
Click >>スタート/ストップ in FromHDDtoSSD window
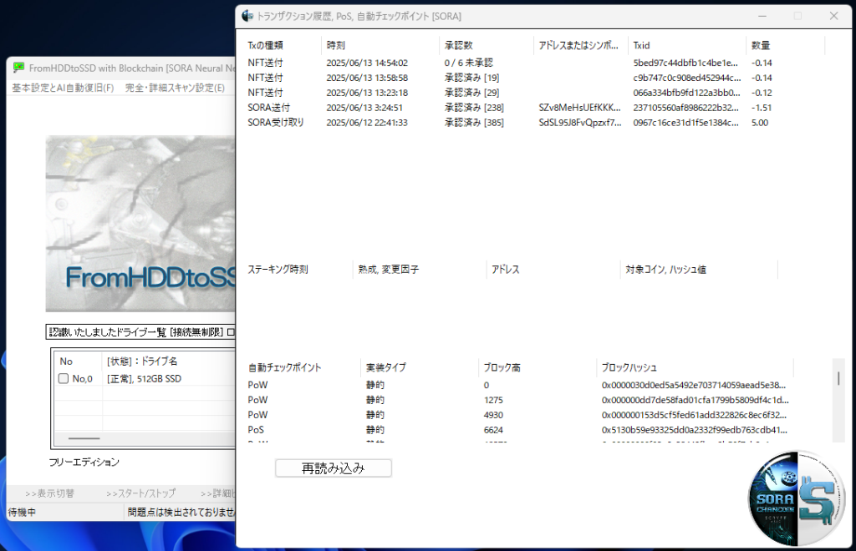click(140, 493)
